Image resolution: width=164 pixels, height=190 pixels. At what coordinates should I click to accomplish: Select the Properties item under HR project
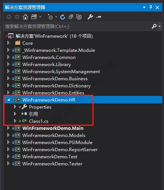(40, 107)
